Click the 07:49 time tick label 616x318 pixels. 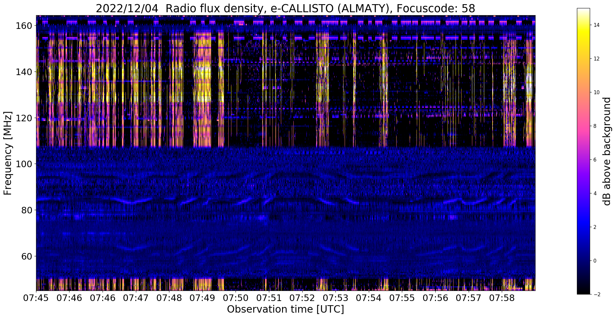click(203, 298)
